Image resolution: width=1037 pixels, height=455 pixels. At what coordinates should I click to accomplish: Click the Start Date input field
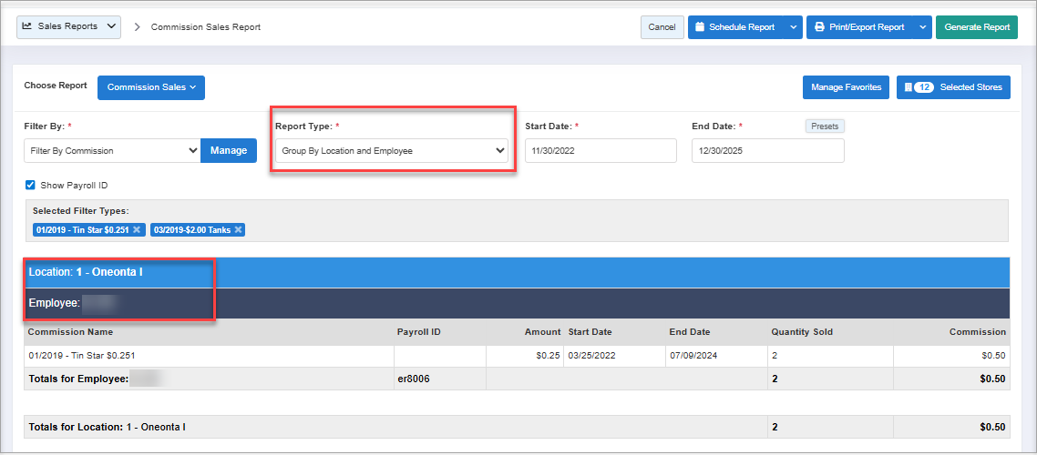point(601,150)
